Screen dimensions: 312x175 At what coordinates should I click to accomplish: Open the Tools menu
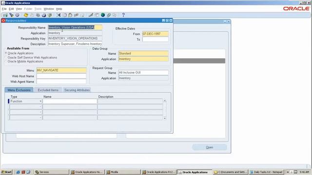(38, 9)
